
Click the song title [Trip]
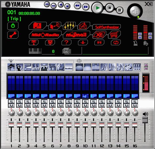[x=14, y=19]
